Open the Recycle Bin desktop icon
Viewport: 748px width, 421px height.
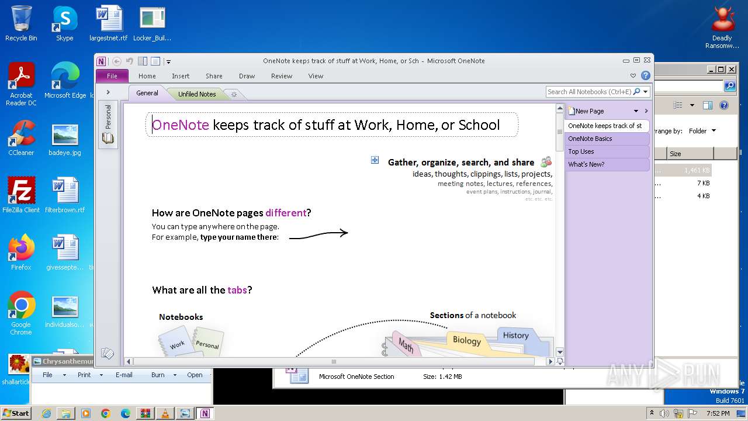pyautogui.click(x=21, y=23)
